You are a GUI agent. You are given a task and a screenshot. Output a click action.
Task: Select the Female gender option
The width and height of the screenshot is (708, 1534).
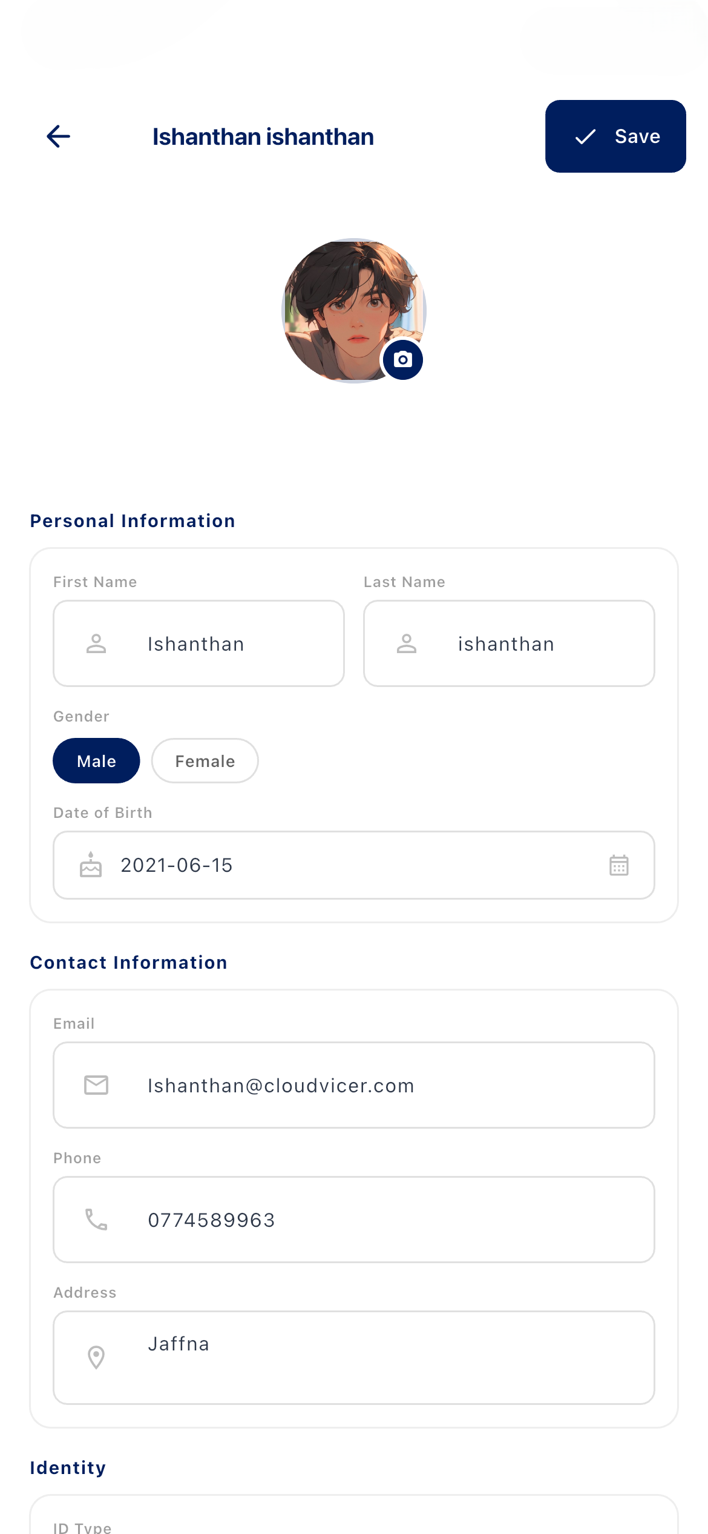pyautogui.click(x=205, y=761)
